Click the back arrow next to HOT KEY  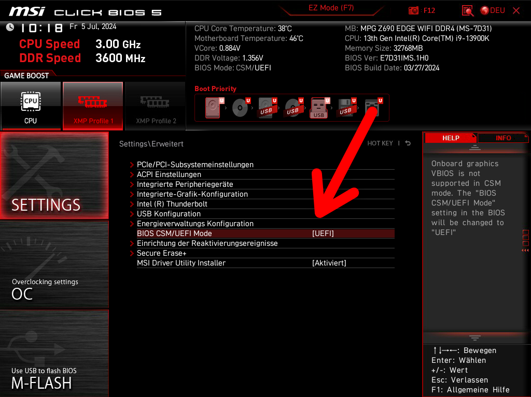pos(408,143)
